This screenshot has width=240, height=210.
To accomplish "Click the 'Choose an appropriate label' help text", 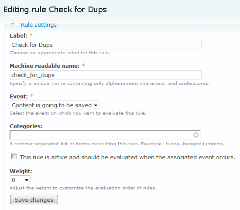I will (x=60, y=53).
